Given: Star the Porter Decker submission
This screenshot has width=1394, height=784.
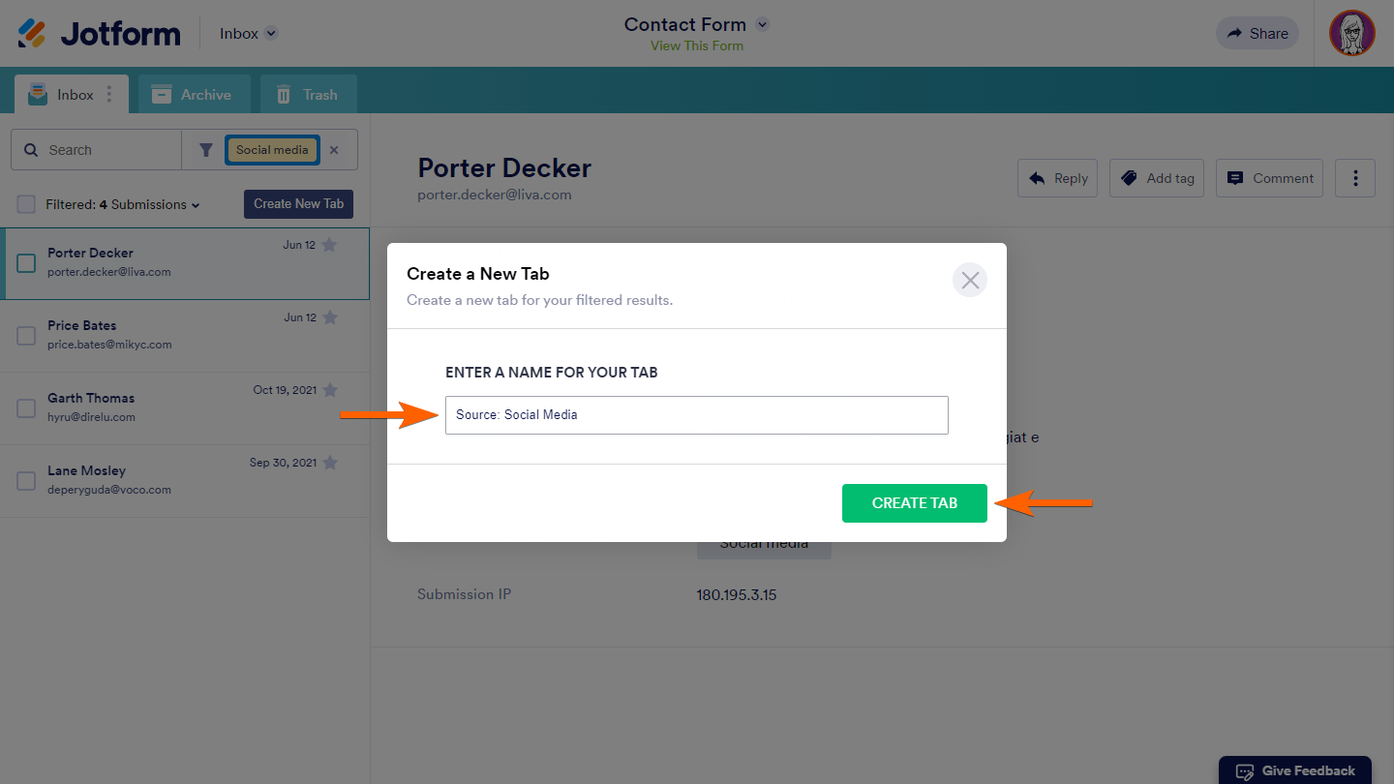Looking at the screenshot, I should tap(329, 245).
